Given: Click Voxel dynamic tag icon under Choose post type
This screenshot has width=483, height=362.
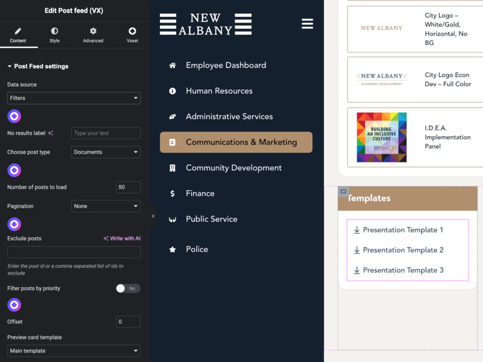Looking at the screenshot, I should pos(14,170).
